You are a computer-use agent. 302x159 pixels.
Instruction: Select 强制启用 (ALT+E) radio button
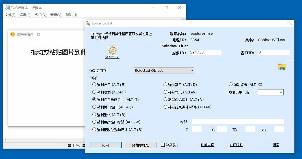(x=94, y=84)
